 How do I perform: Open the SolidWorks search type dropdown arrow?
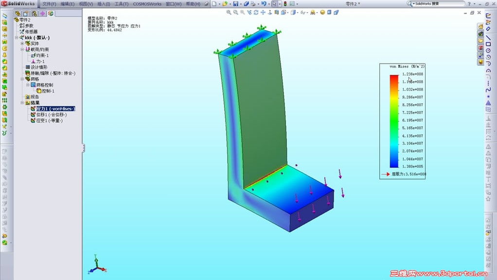click(413, 4)
